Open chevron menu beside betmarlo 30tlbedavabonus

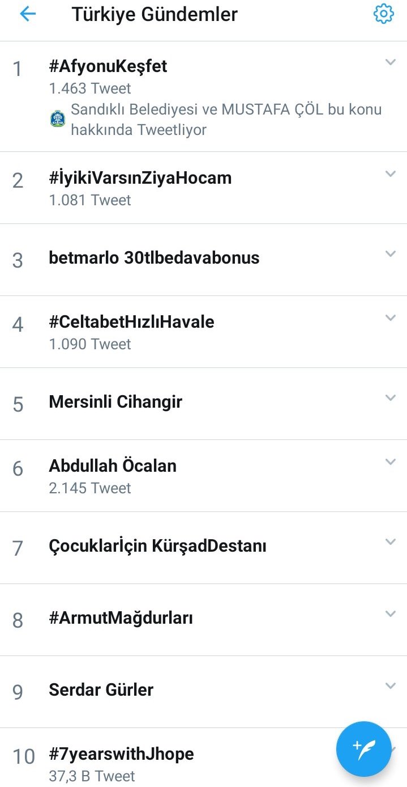pos(391,254)
